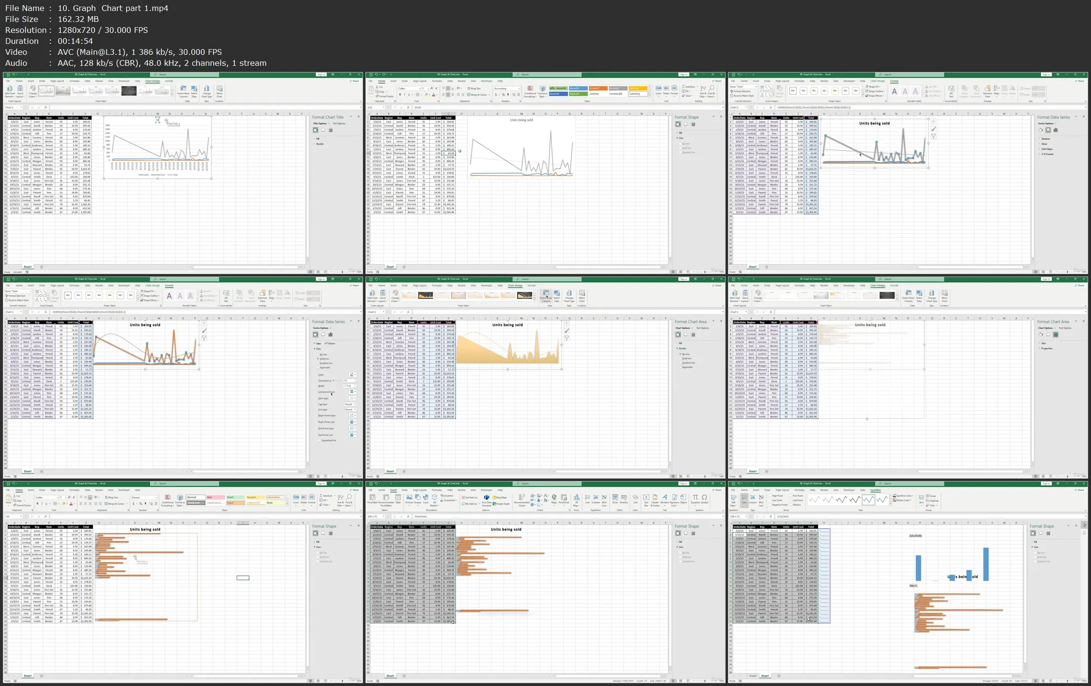The image size is (1091, 686).
Task: Tick the Negative Points sparkline checkbox
Action: pyautogui.click(x=770, y=505)
